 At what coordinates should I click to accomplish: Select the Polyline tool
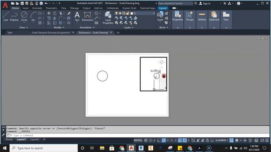(14, 16)
